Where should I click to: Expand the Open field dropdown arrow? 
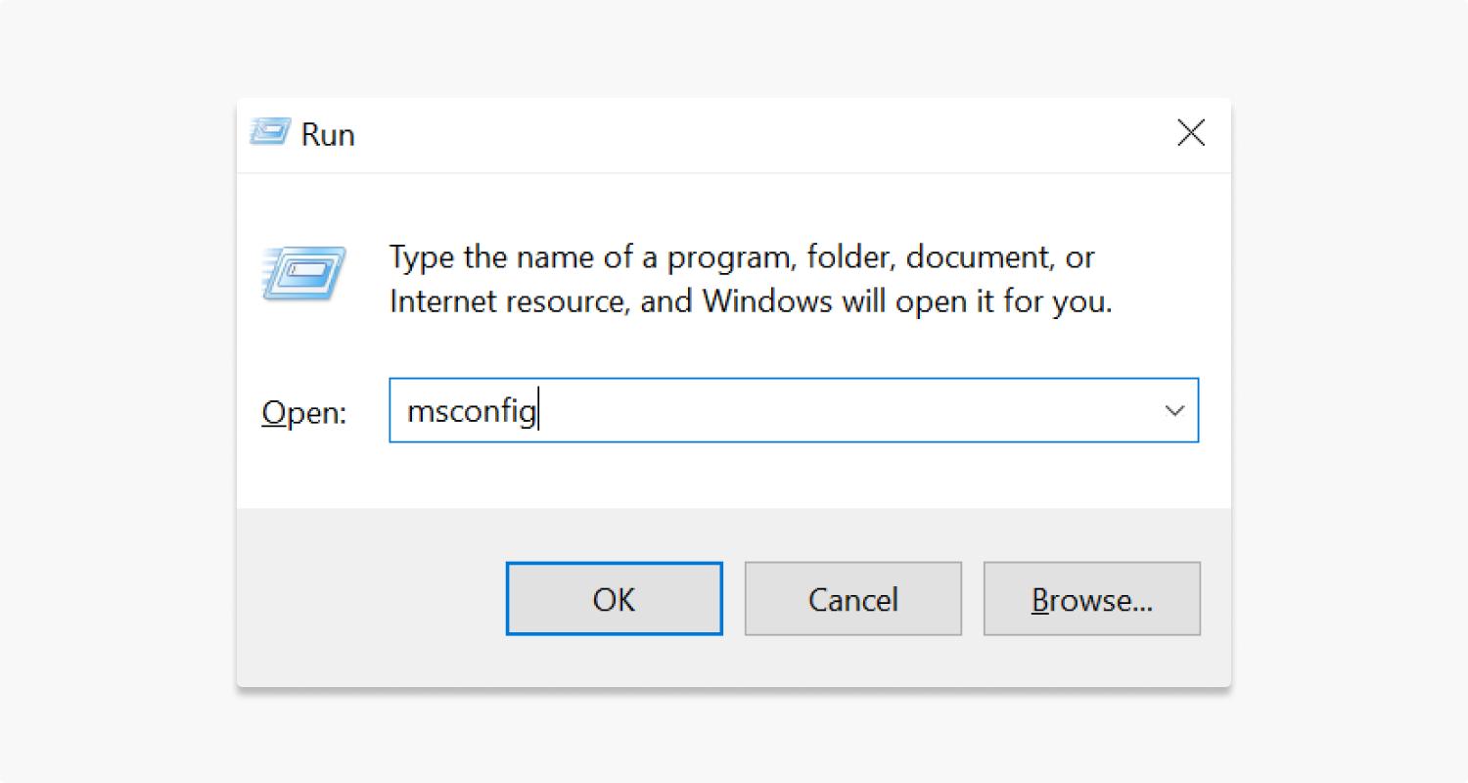click(1174, 410)
